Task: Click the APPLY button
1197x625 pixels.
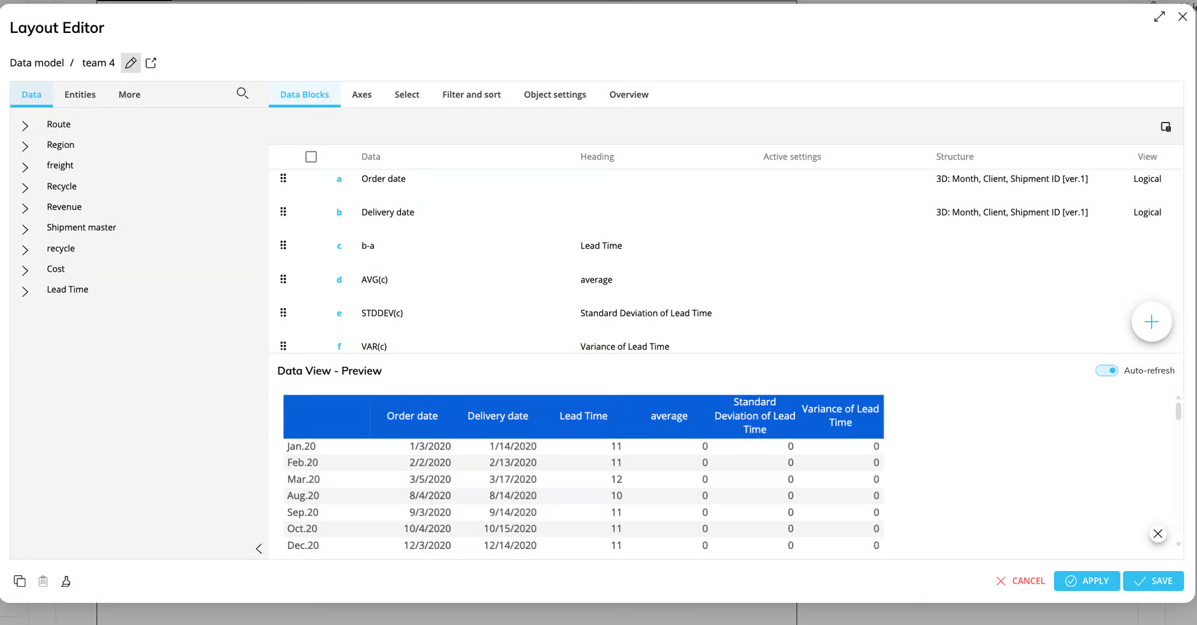Action: (x=1086, y=581)
